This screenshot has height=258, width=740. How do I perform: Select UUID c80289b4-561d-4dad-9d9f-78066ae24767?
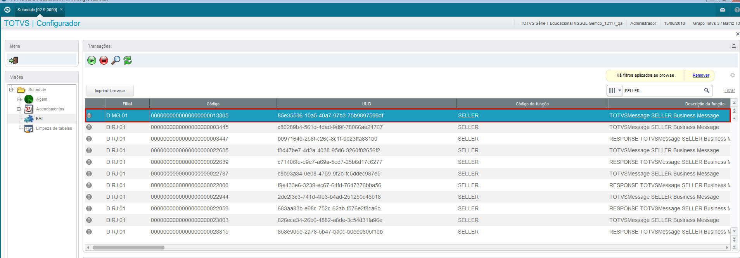(x=330, y=127)
